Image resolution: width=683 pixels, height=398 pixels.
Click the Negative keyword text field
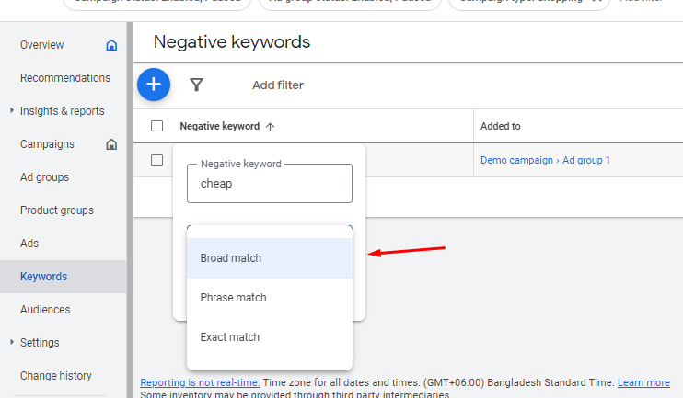pyautogui.click(x=269, y=183)
